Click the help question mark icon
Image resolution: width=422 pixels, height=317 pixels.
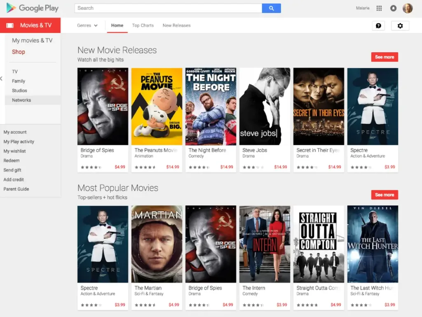point(378,26)
